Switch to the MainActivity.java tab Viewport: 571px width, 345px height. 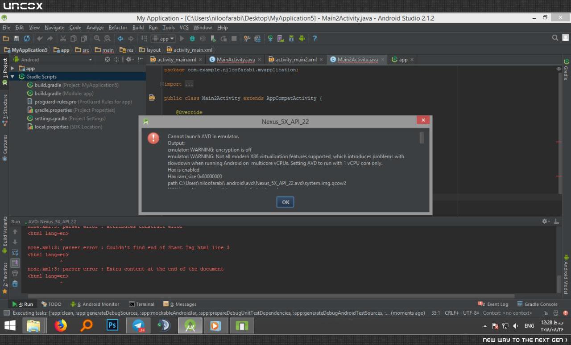236,60
